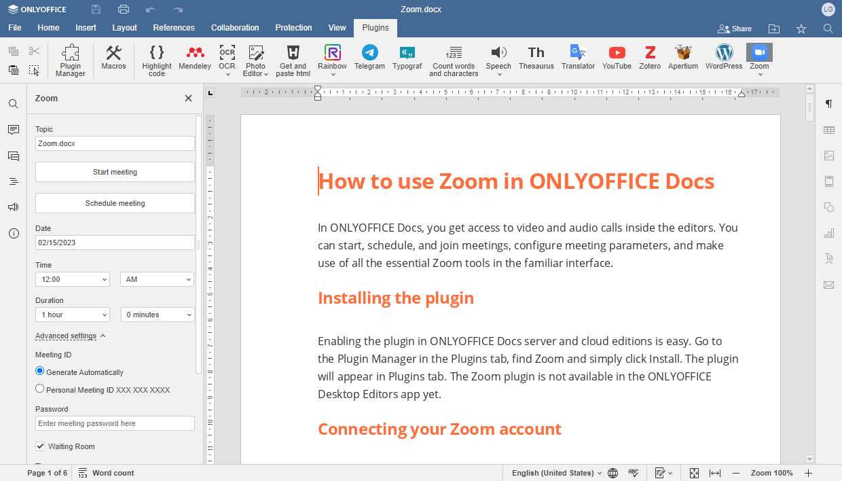842x481 pixels.
Task: Open the Mendeley plugin
Action: (x=195, y=57)
